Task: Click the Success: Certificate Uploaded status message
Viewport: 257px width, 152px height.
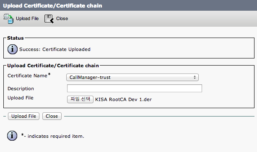Action: (x=55, y=49)
